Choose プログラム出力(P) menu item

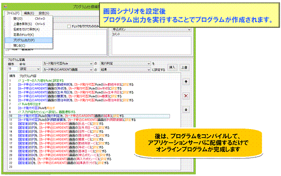click(29, 40)
